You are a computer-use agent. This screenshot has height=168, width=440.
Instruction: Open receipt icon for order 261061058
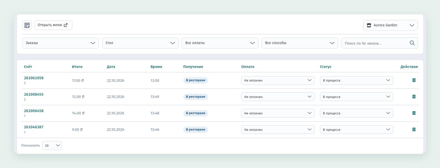pos(414,80)
